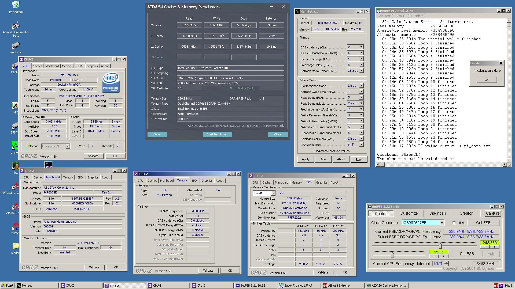Click the Memory Read 6755 MB/s field
515x289 pixels.
coord(189,25)
